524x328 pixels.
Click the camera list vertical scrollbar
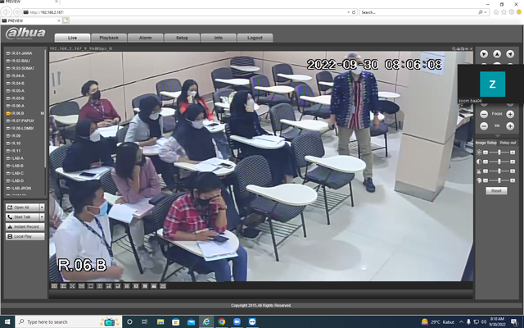click(46, 107)
